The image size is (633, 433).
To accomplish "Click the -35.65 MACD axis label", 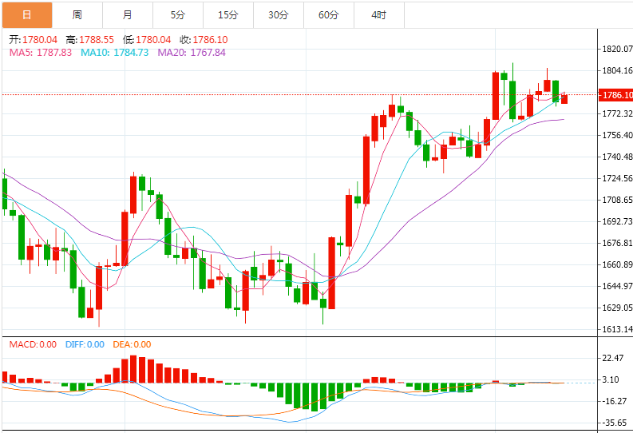I will 615,423.
